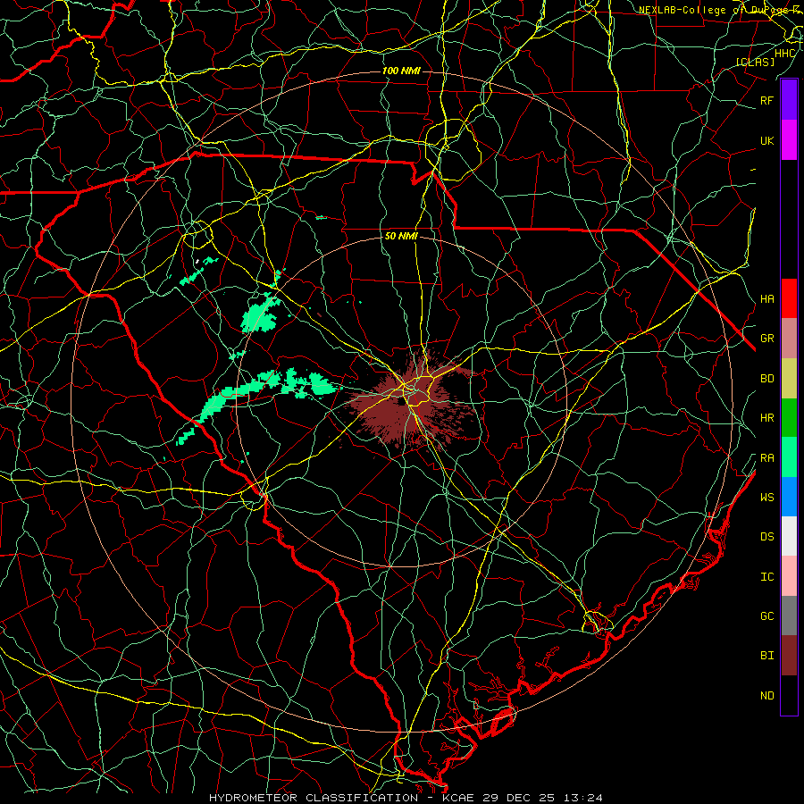This screenshot has height=804, width=804.
Task: Click the GR legend label
Action: click(x=766, y=339)
